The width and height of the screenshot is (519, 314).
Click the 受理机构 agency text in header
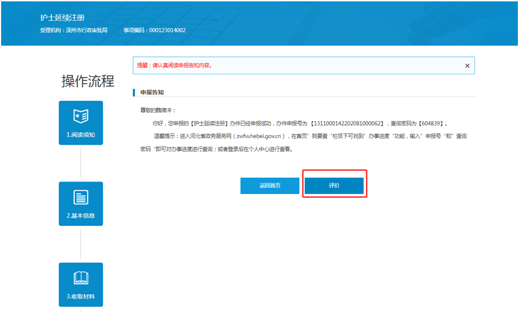[73, 30]
